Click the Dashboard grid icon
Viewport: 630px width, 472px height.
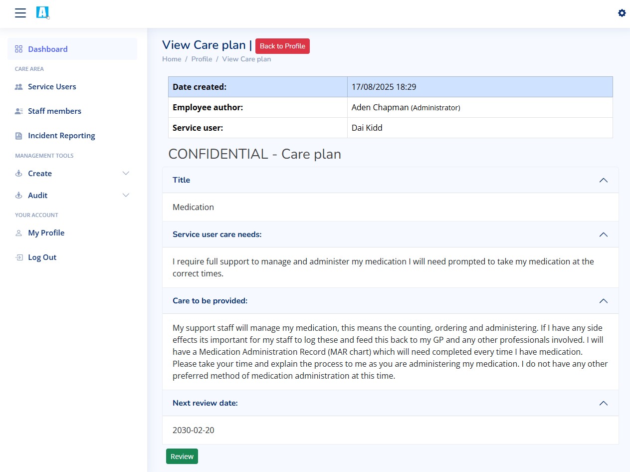coord(19,49)
